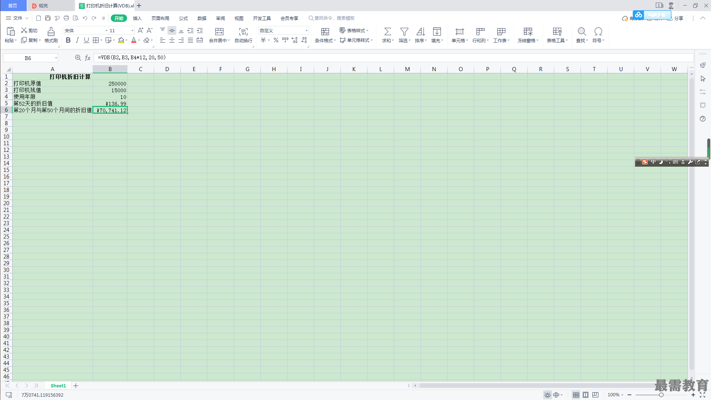This screenshot has width=711, height=400.
Task: Click the Paste (粘贴) clipboard icon
Action: pos(11,31)
